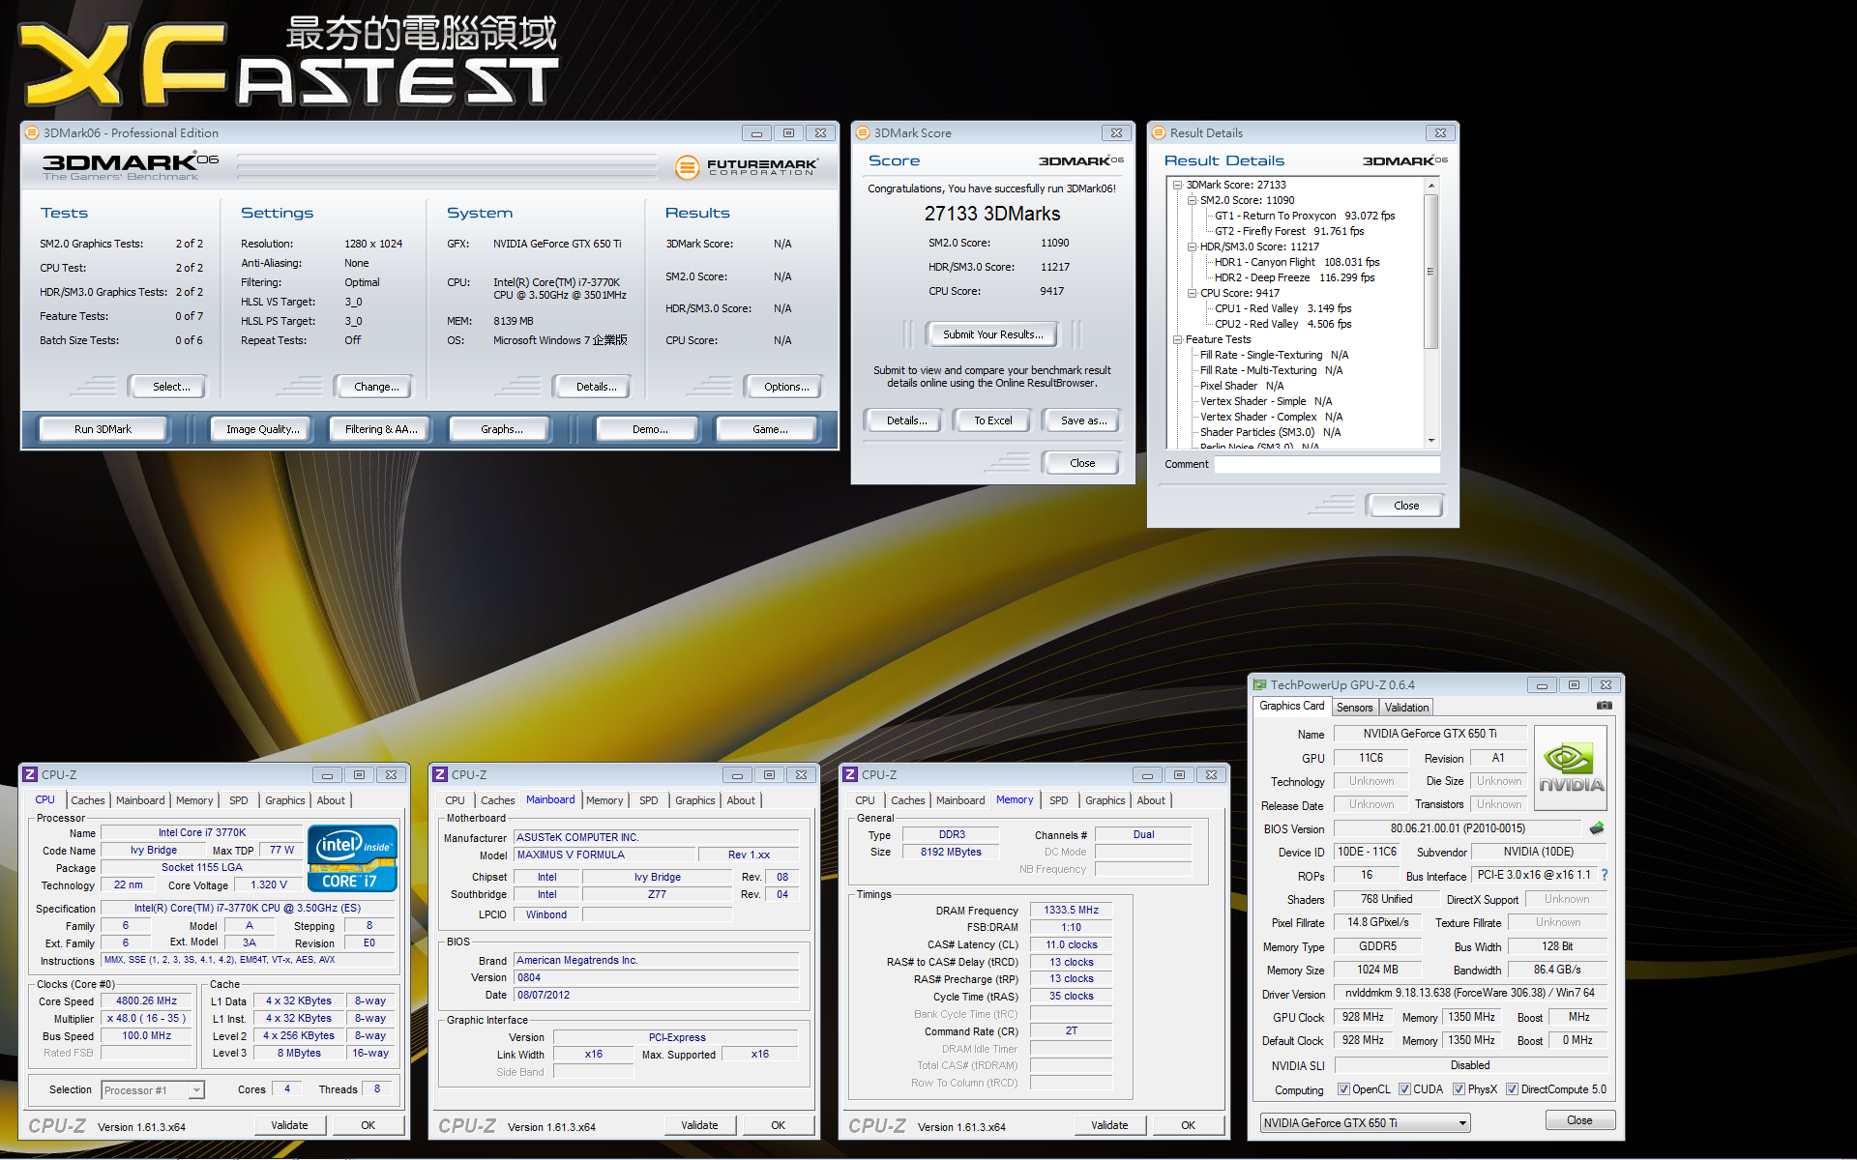Image resolution: width=1857 pixels, height=1160 pixels.
Task: Collapse the HDR/SM3.0 Score: 11217 node
Action: pyautogui.click(x=1193, y=246)
